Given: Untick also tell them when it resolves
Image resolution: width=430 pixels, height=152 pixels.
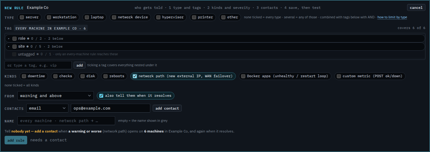Looking at the screenshot, I should [x=101, y=96].
